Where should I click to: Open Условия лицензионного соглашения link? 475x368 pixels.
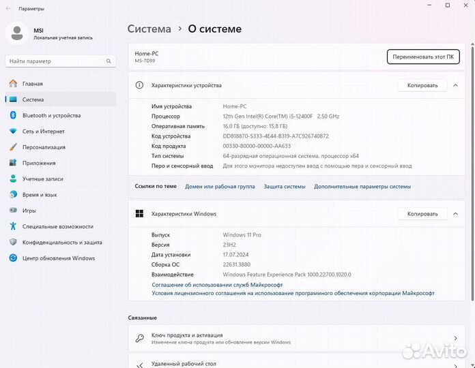(293, 293)
